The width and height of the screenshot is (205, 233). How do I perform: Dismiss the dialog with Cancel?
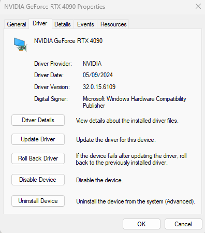pos(183,224)
